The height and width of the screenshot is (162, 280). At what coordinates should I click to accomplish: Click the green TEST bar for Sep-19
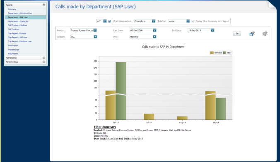coord(221,109)
